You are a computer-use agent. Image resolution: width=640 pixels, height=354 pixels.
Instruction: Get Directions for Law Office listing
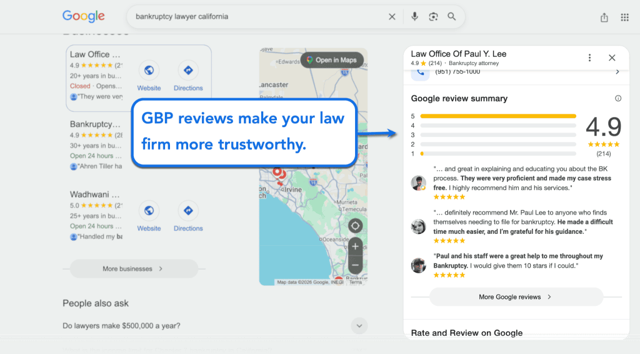(x=188, y=76)
